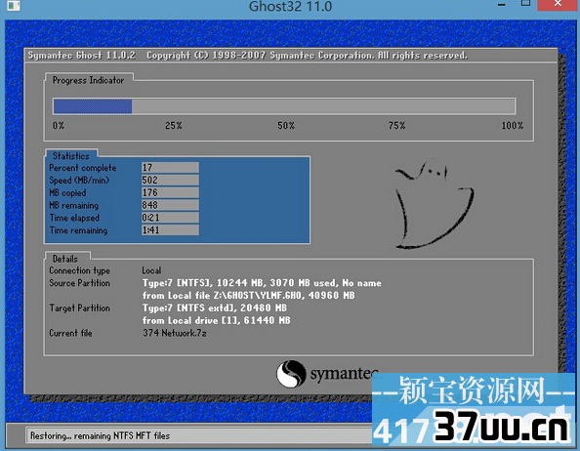Select the Statistics panel header tab
The width and height of the screenshot is (580, 451).
coord(71,155)
